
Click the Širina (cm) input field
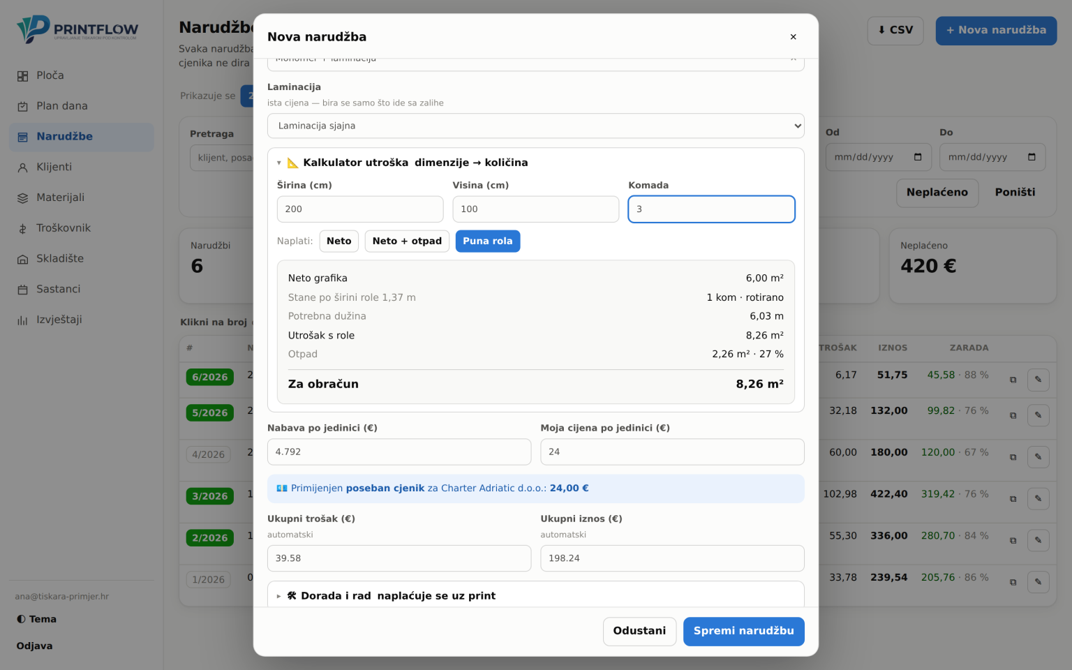[x=360, y=209]
